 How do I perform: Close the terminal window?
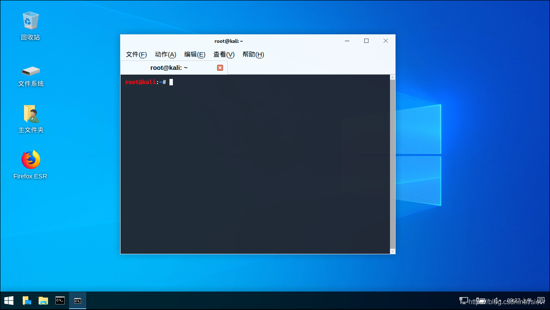coord(386,41)
